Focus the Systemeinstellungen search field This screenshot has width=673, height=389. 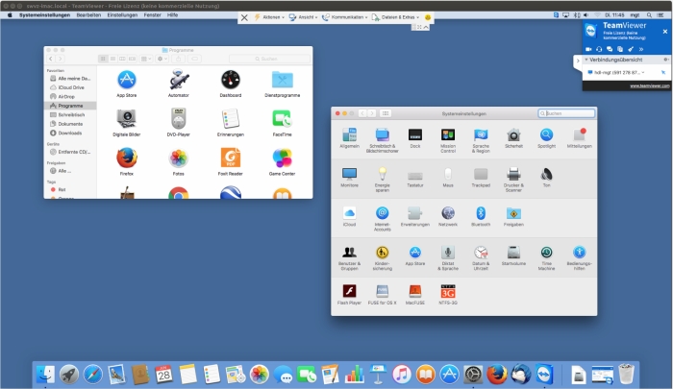point(566,113)
